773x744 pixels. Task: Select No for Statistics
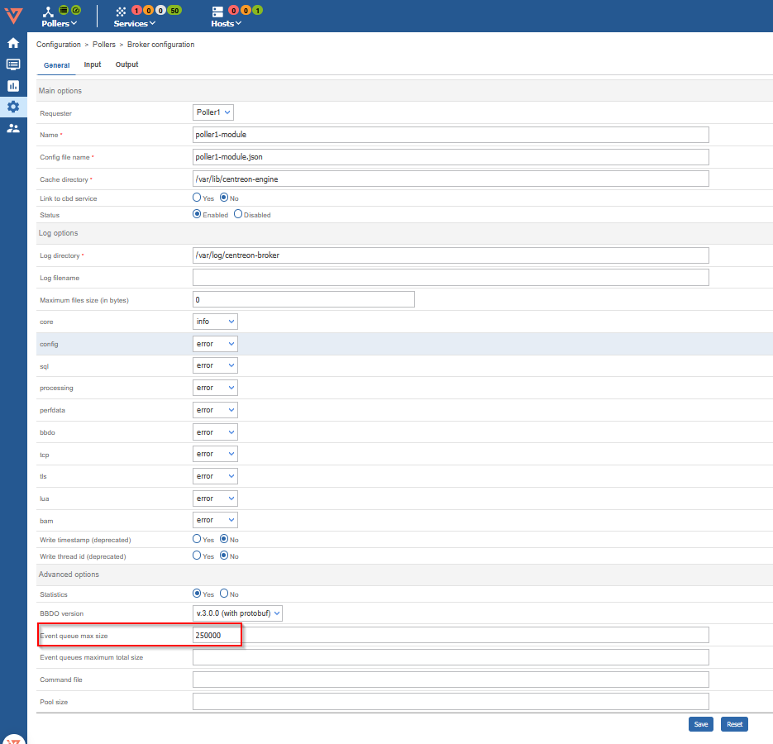(x=224, y=594)
